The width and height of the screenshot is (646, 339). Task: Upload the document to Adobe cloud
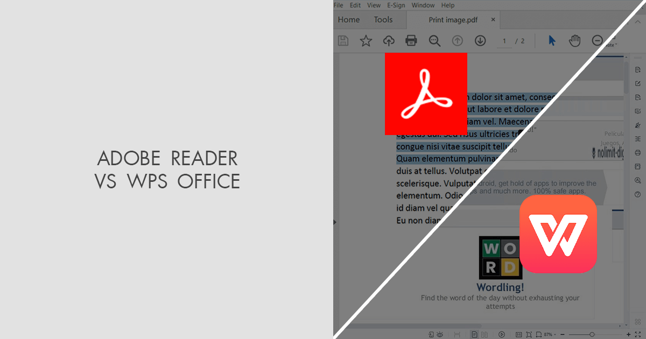click(389, 40)
